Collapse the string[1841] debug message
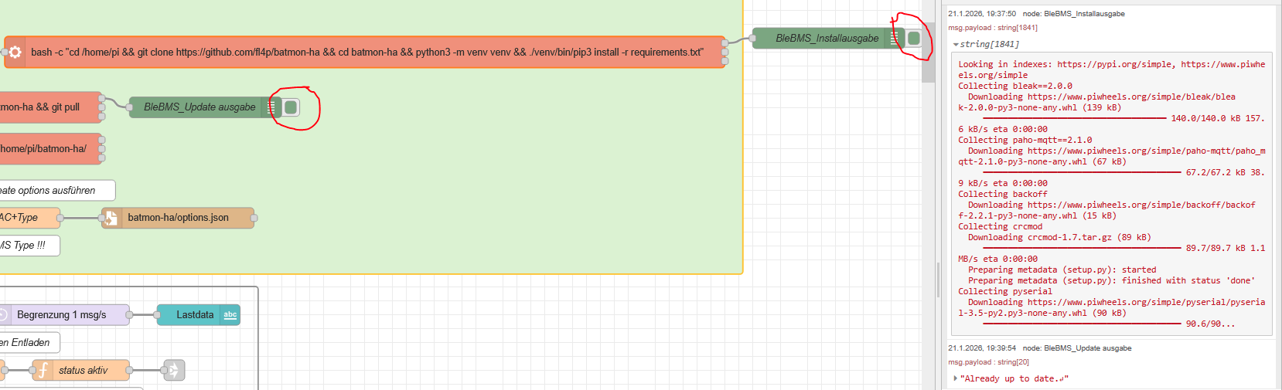This screenshot has width=1282, height=390. (956, 45)
